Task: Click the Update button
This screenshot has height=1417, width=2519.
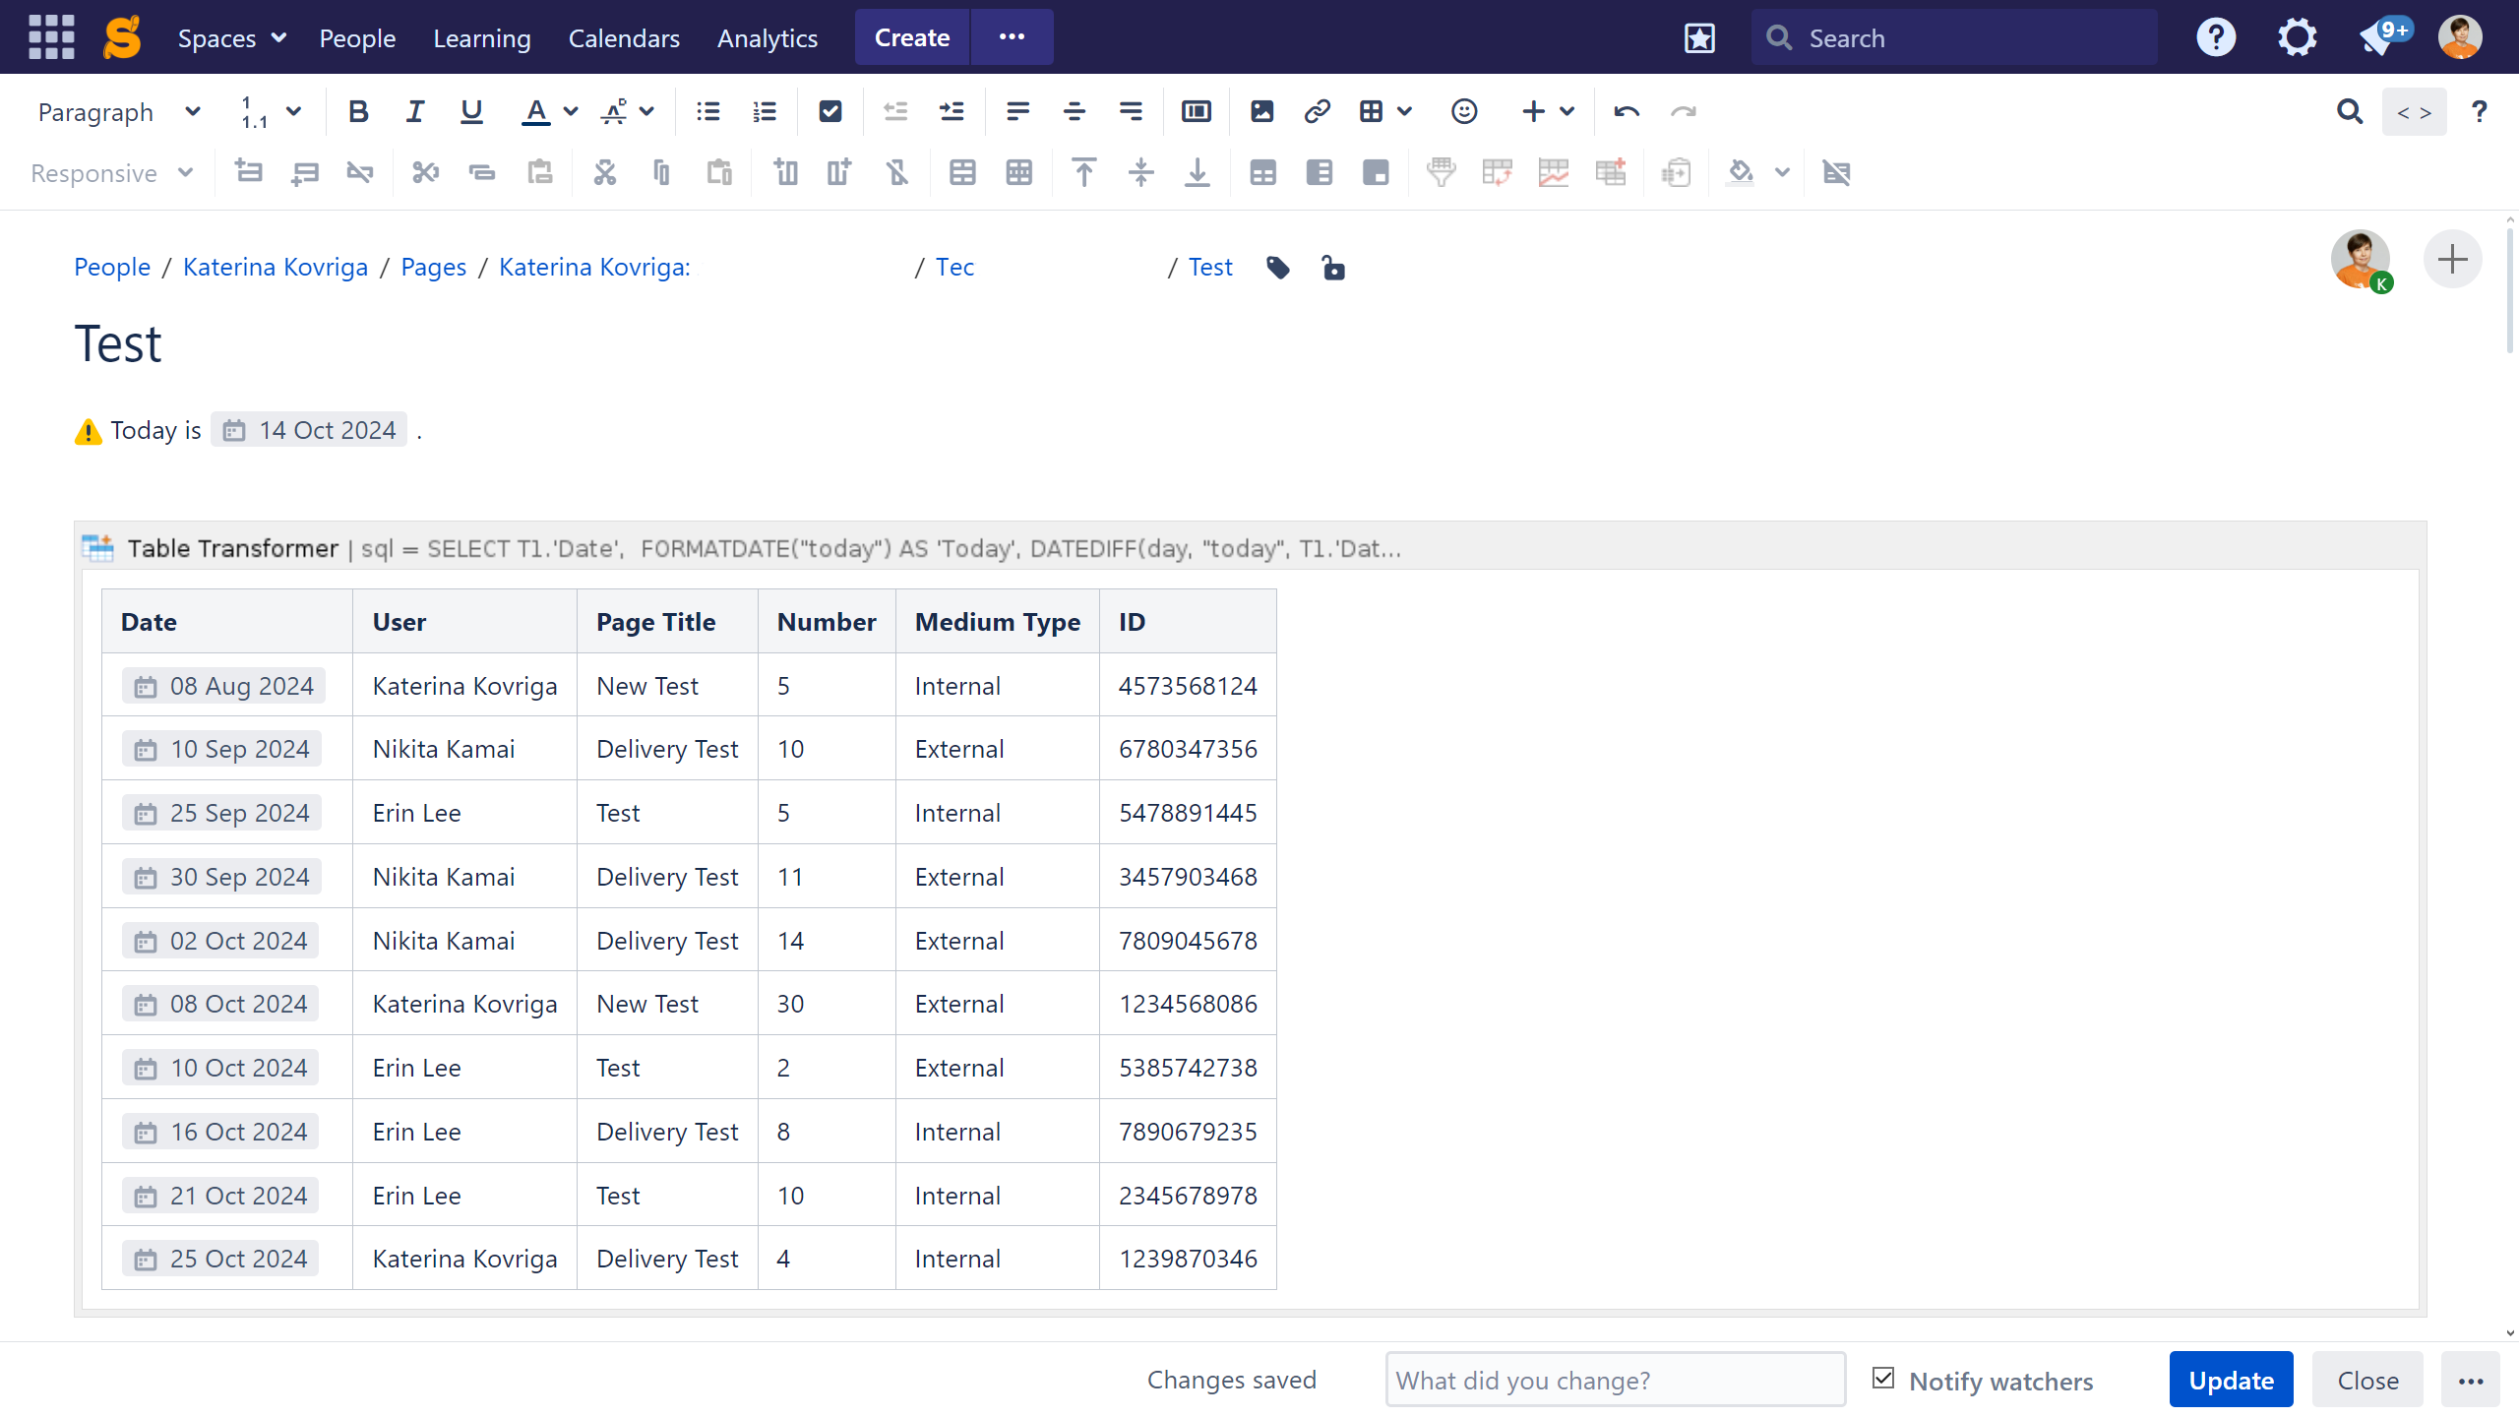Action: pyautogui.click(x=2230, y=1380)
